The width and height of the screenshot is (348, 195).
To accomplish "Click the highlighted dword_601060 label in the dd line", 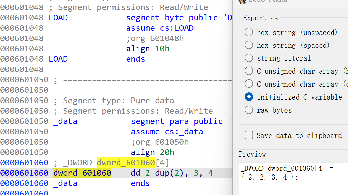I will coord(82,173).
